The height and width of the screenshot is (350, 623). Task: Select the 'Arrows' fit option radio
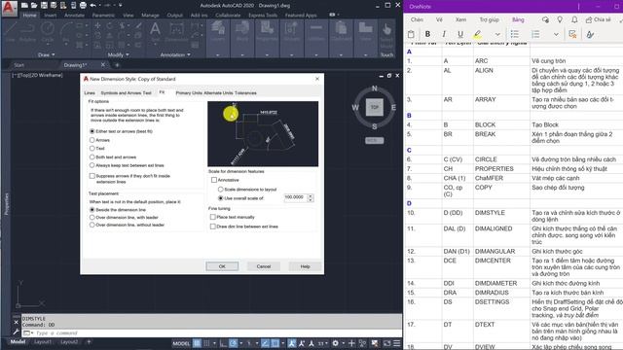[92, 140]
